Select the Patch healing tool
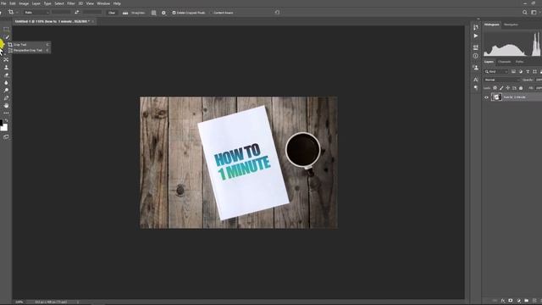542x305 pixels. [6, 60]
